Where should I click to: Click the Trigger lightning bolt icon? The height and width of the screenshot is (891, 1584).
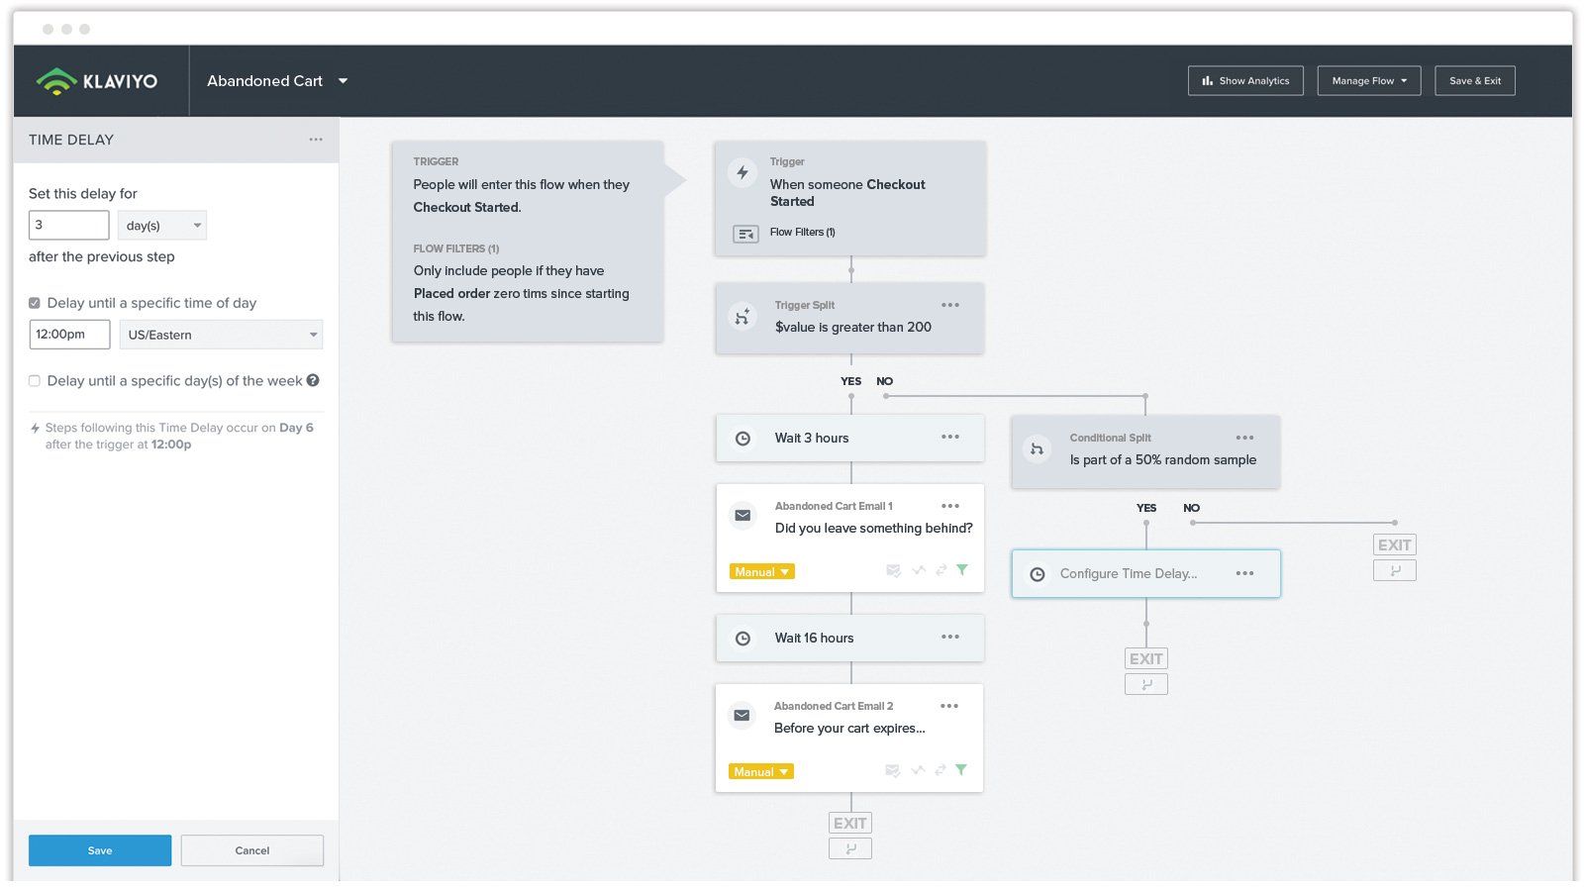(x=742, y=172)
